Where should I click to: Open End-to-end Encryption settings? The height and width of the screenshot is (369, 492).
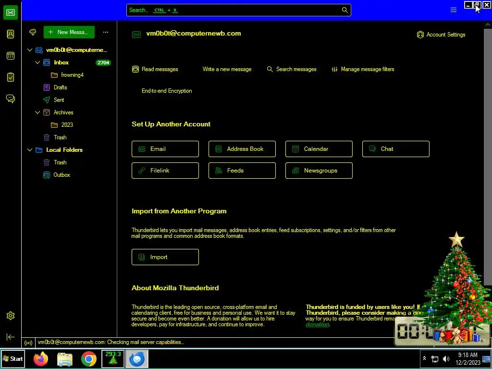(167, 91)
